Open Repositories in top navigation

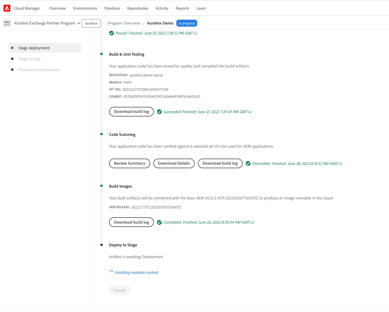(x=138, y=8)
